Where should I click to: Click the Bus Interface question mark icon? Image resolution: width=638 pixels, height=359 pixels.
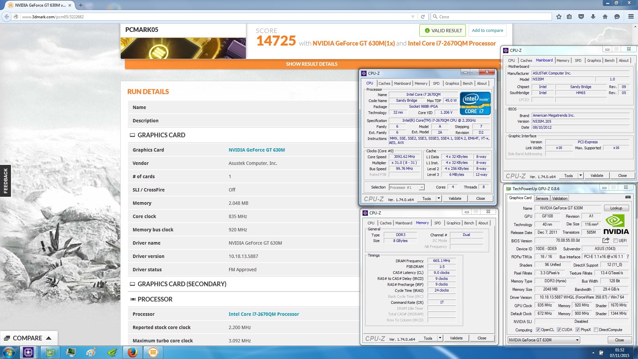pos(627,257)
